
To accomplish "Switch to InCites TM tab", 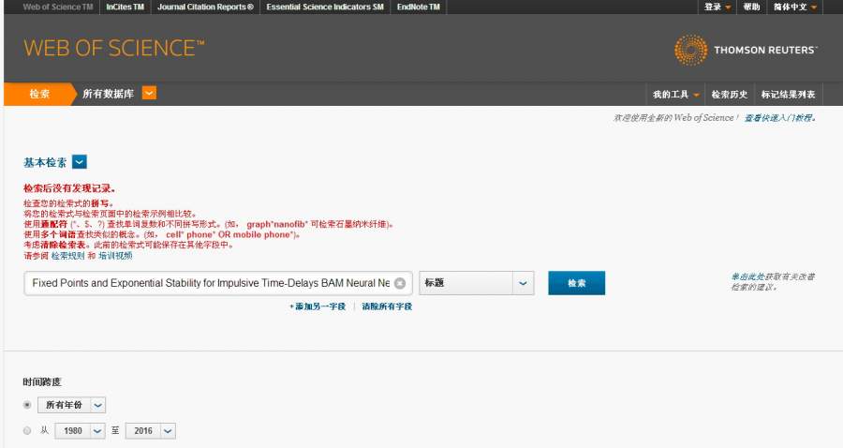I will pos(126,7).
